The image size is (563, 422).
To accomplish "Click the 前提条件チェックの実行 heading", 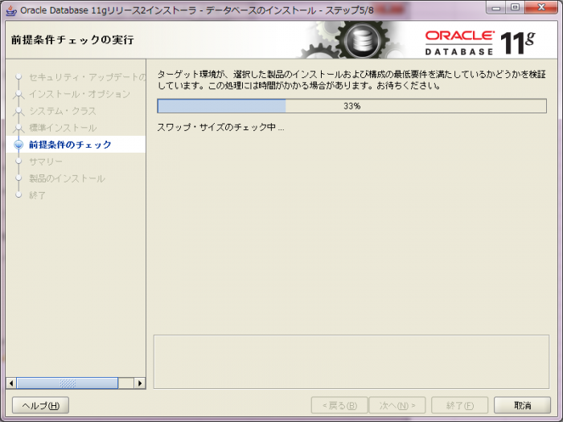I will point(72,40).
